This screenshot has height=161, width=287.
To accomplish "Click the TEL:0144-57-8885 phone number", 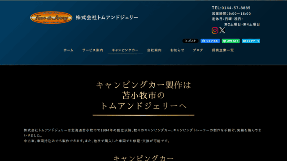I will pos(231,8).
